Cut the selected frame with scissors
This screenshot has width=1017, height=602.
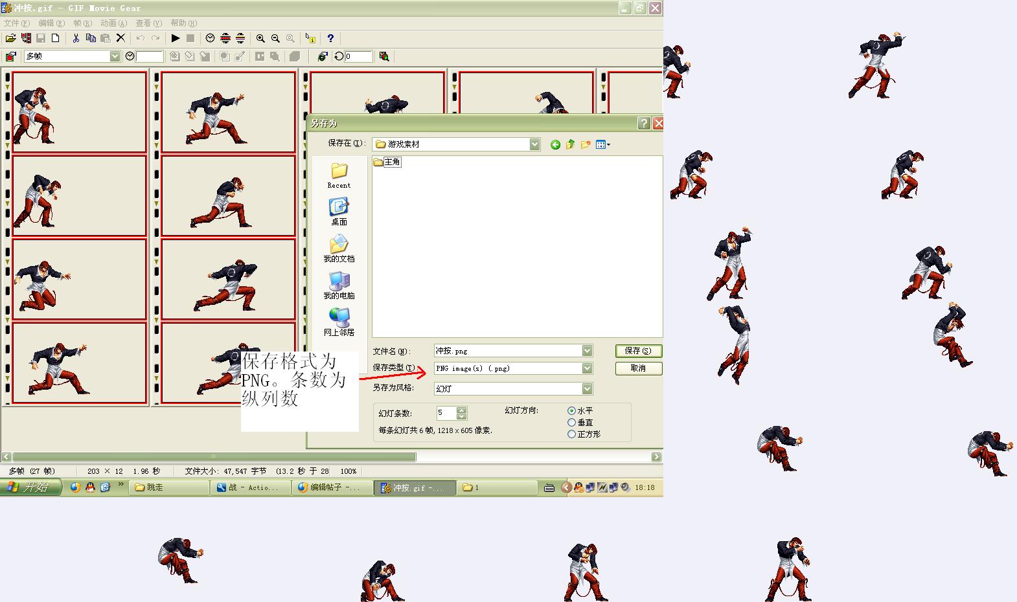tap(76, 39)
